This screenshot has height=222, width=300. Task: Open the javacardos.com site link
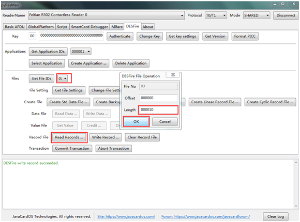pyautogui.click(x=126, y=216)
